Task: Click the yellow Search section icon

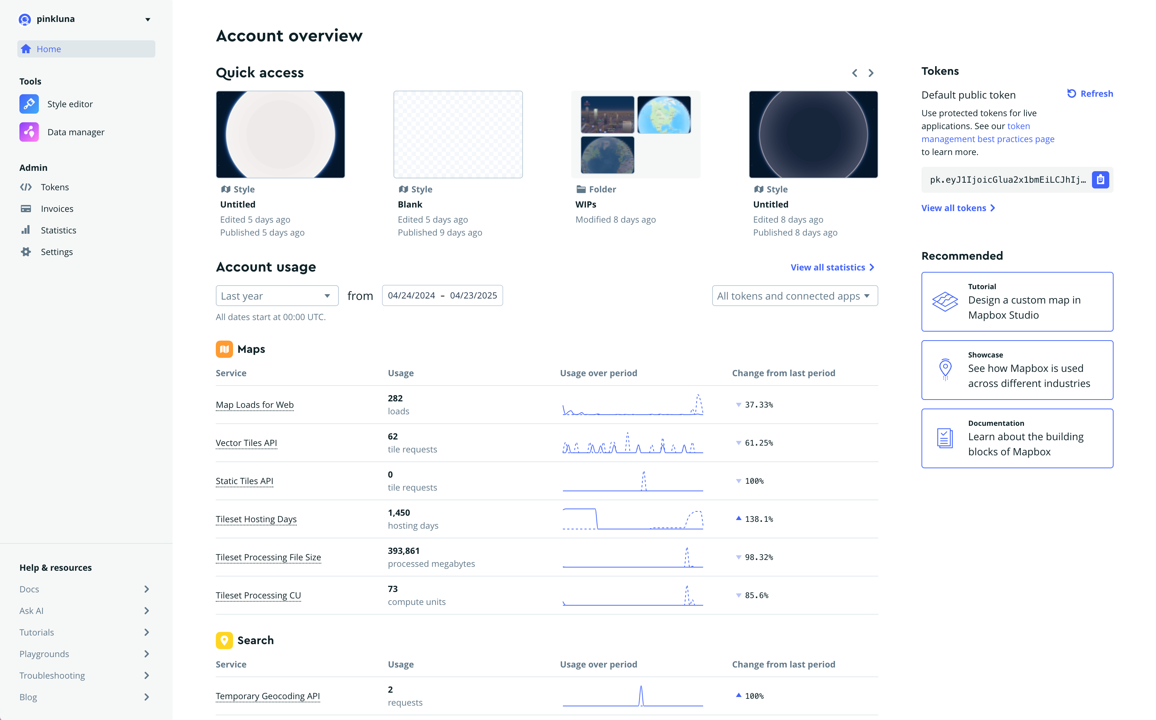Action: (224, 641)
